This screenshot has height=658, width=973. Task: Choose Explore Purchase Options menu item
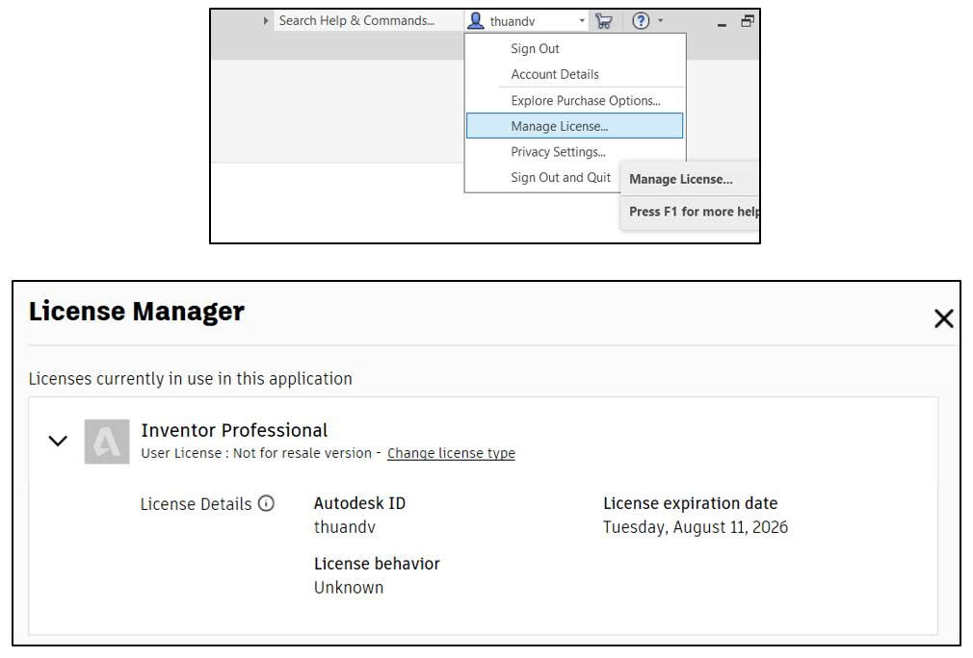point(574,100)
